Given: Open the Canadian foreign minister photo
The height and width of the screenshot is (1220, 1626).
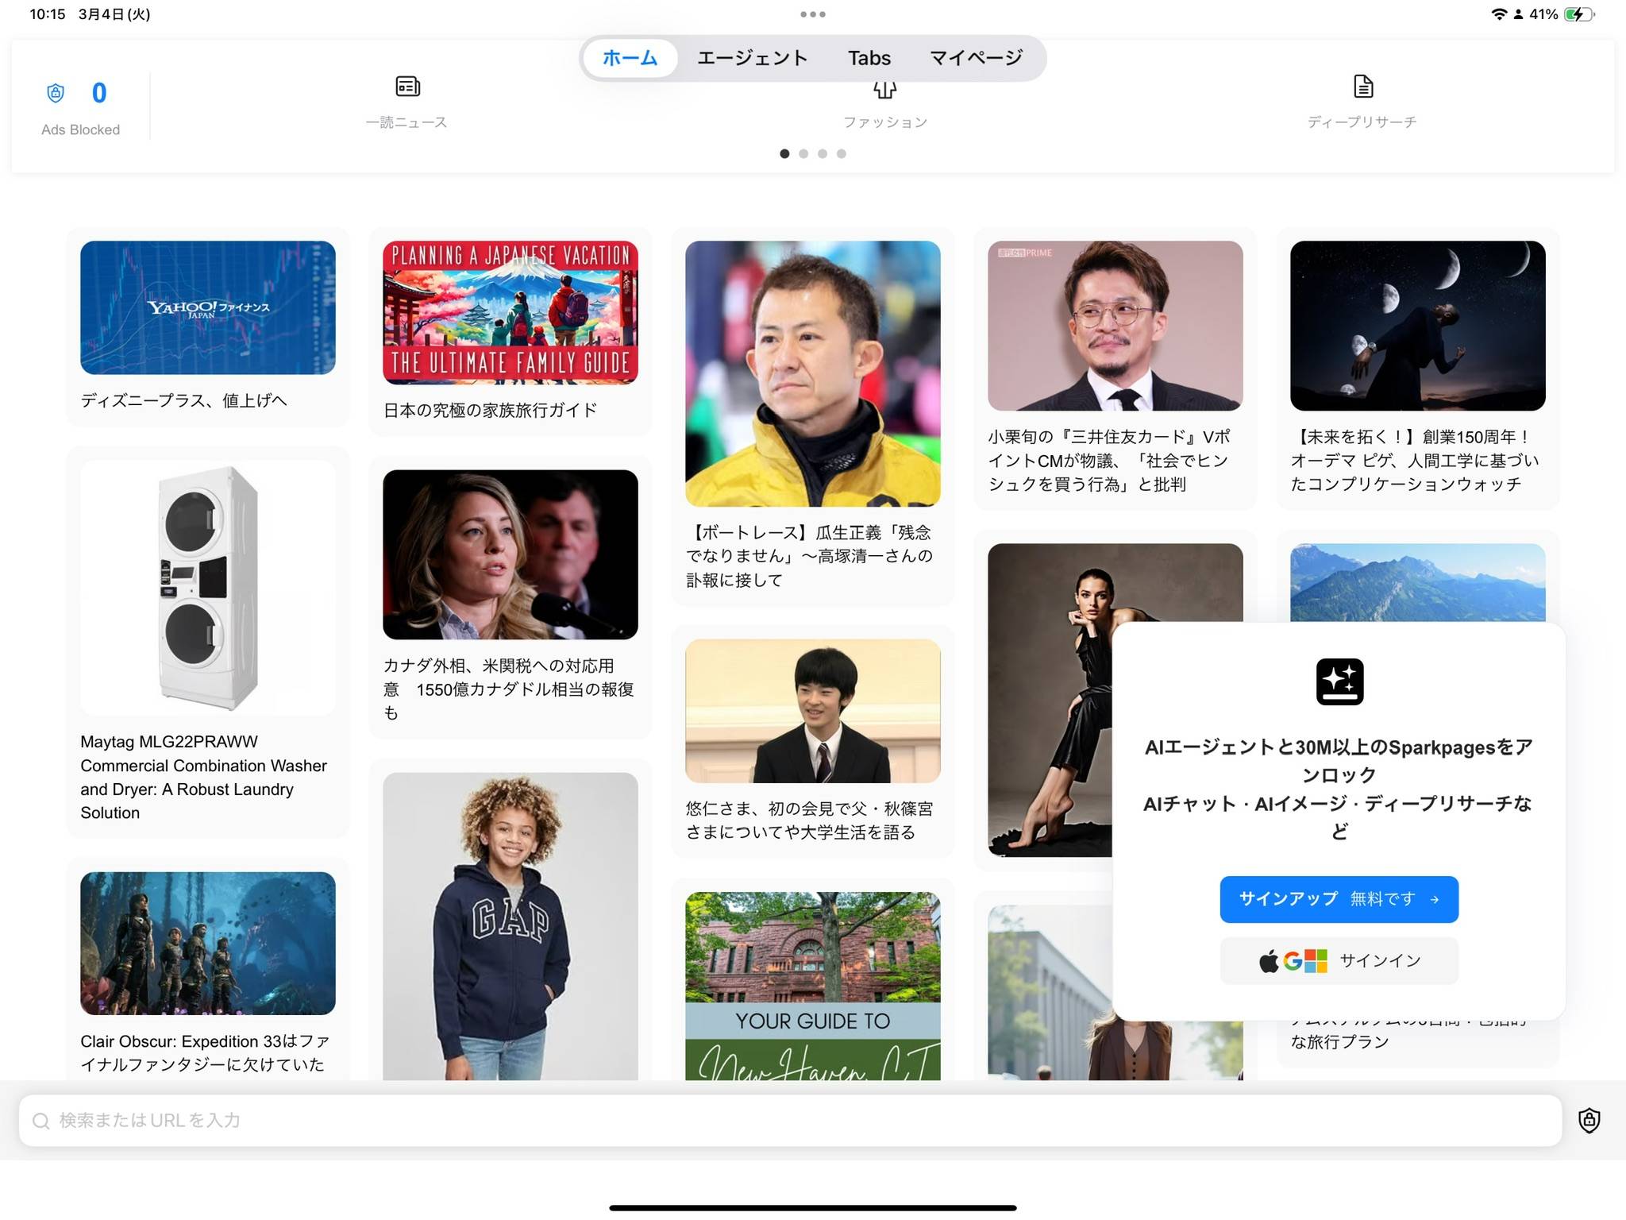Looking at the screenshot, I should [511, 554].
